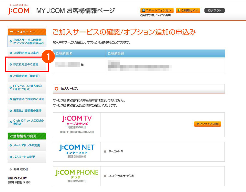Click the ご登録情報の変更 sidebar header

(27, 136)
